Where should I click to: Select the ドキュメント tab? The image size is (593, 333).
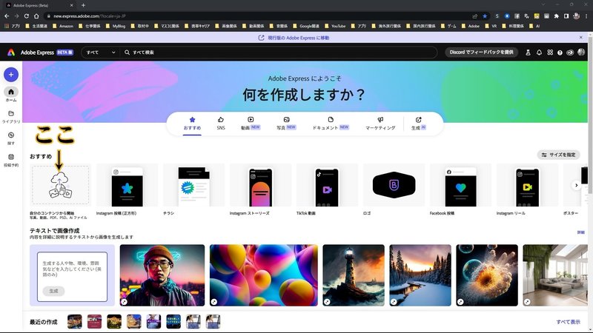point(331,124)
